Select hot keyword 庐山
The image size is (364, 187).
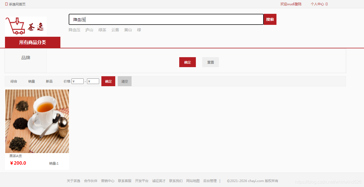point(89,30)
